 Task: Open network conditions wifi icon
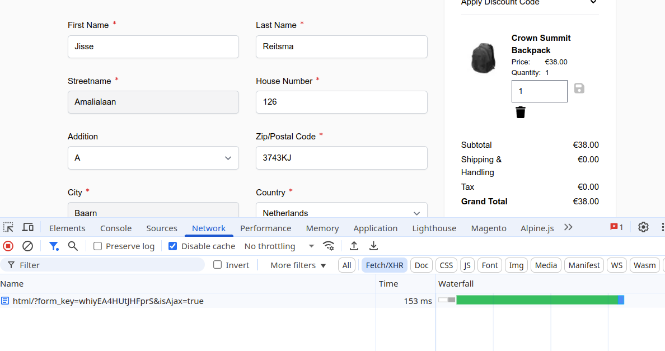pos(329,246)
